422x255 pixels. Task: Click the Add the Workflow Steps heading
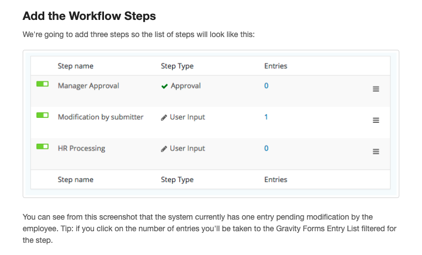pos(89,16)
